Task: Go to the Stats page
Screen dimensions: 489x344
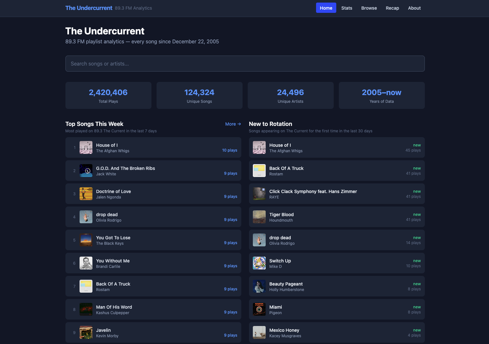Action: point(347,8)
